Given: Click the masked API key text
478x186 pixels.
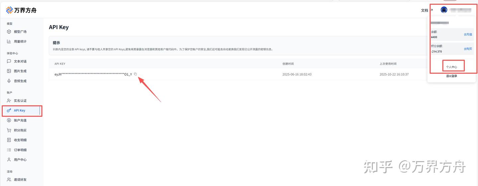Looking at the screenshot, I should pos(93,74).
